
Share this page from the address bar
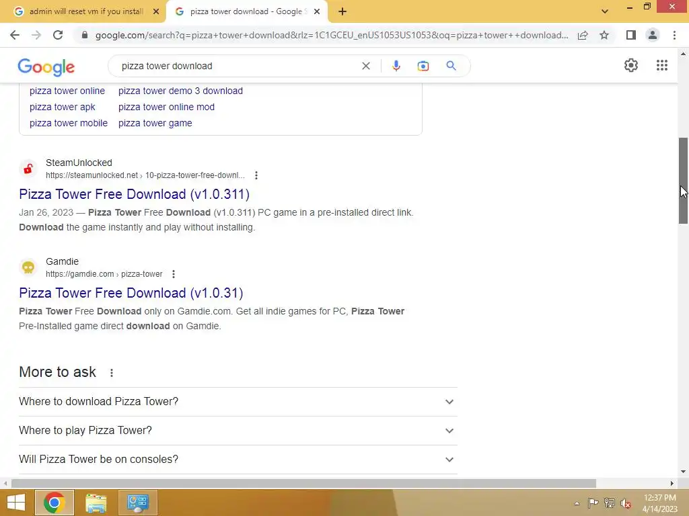pos(583,35)
